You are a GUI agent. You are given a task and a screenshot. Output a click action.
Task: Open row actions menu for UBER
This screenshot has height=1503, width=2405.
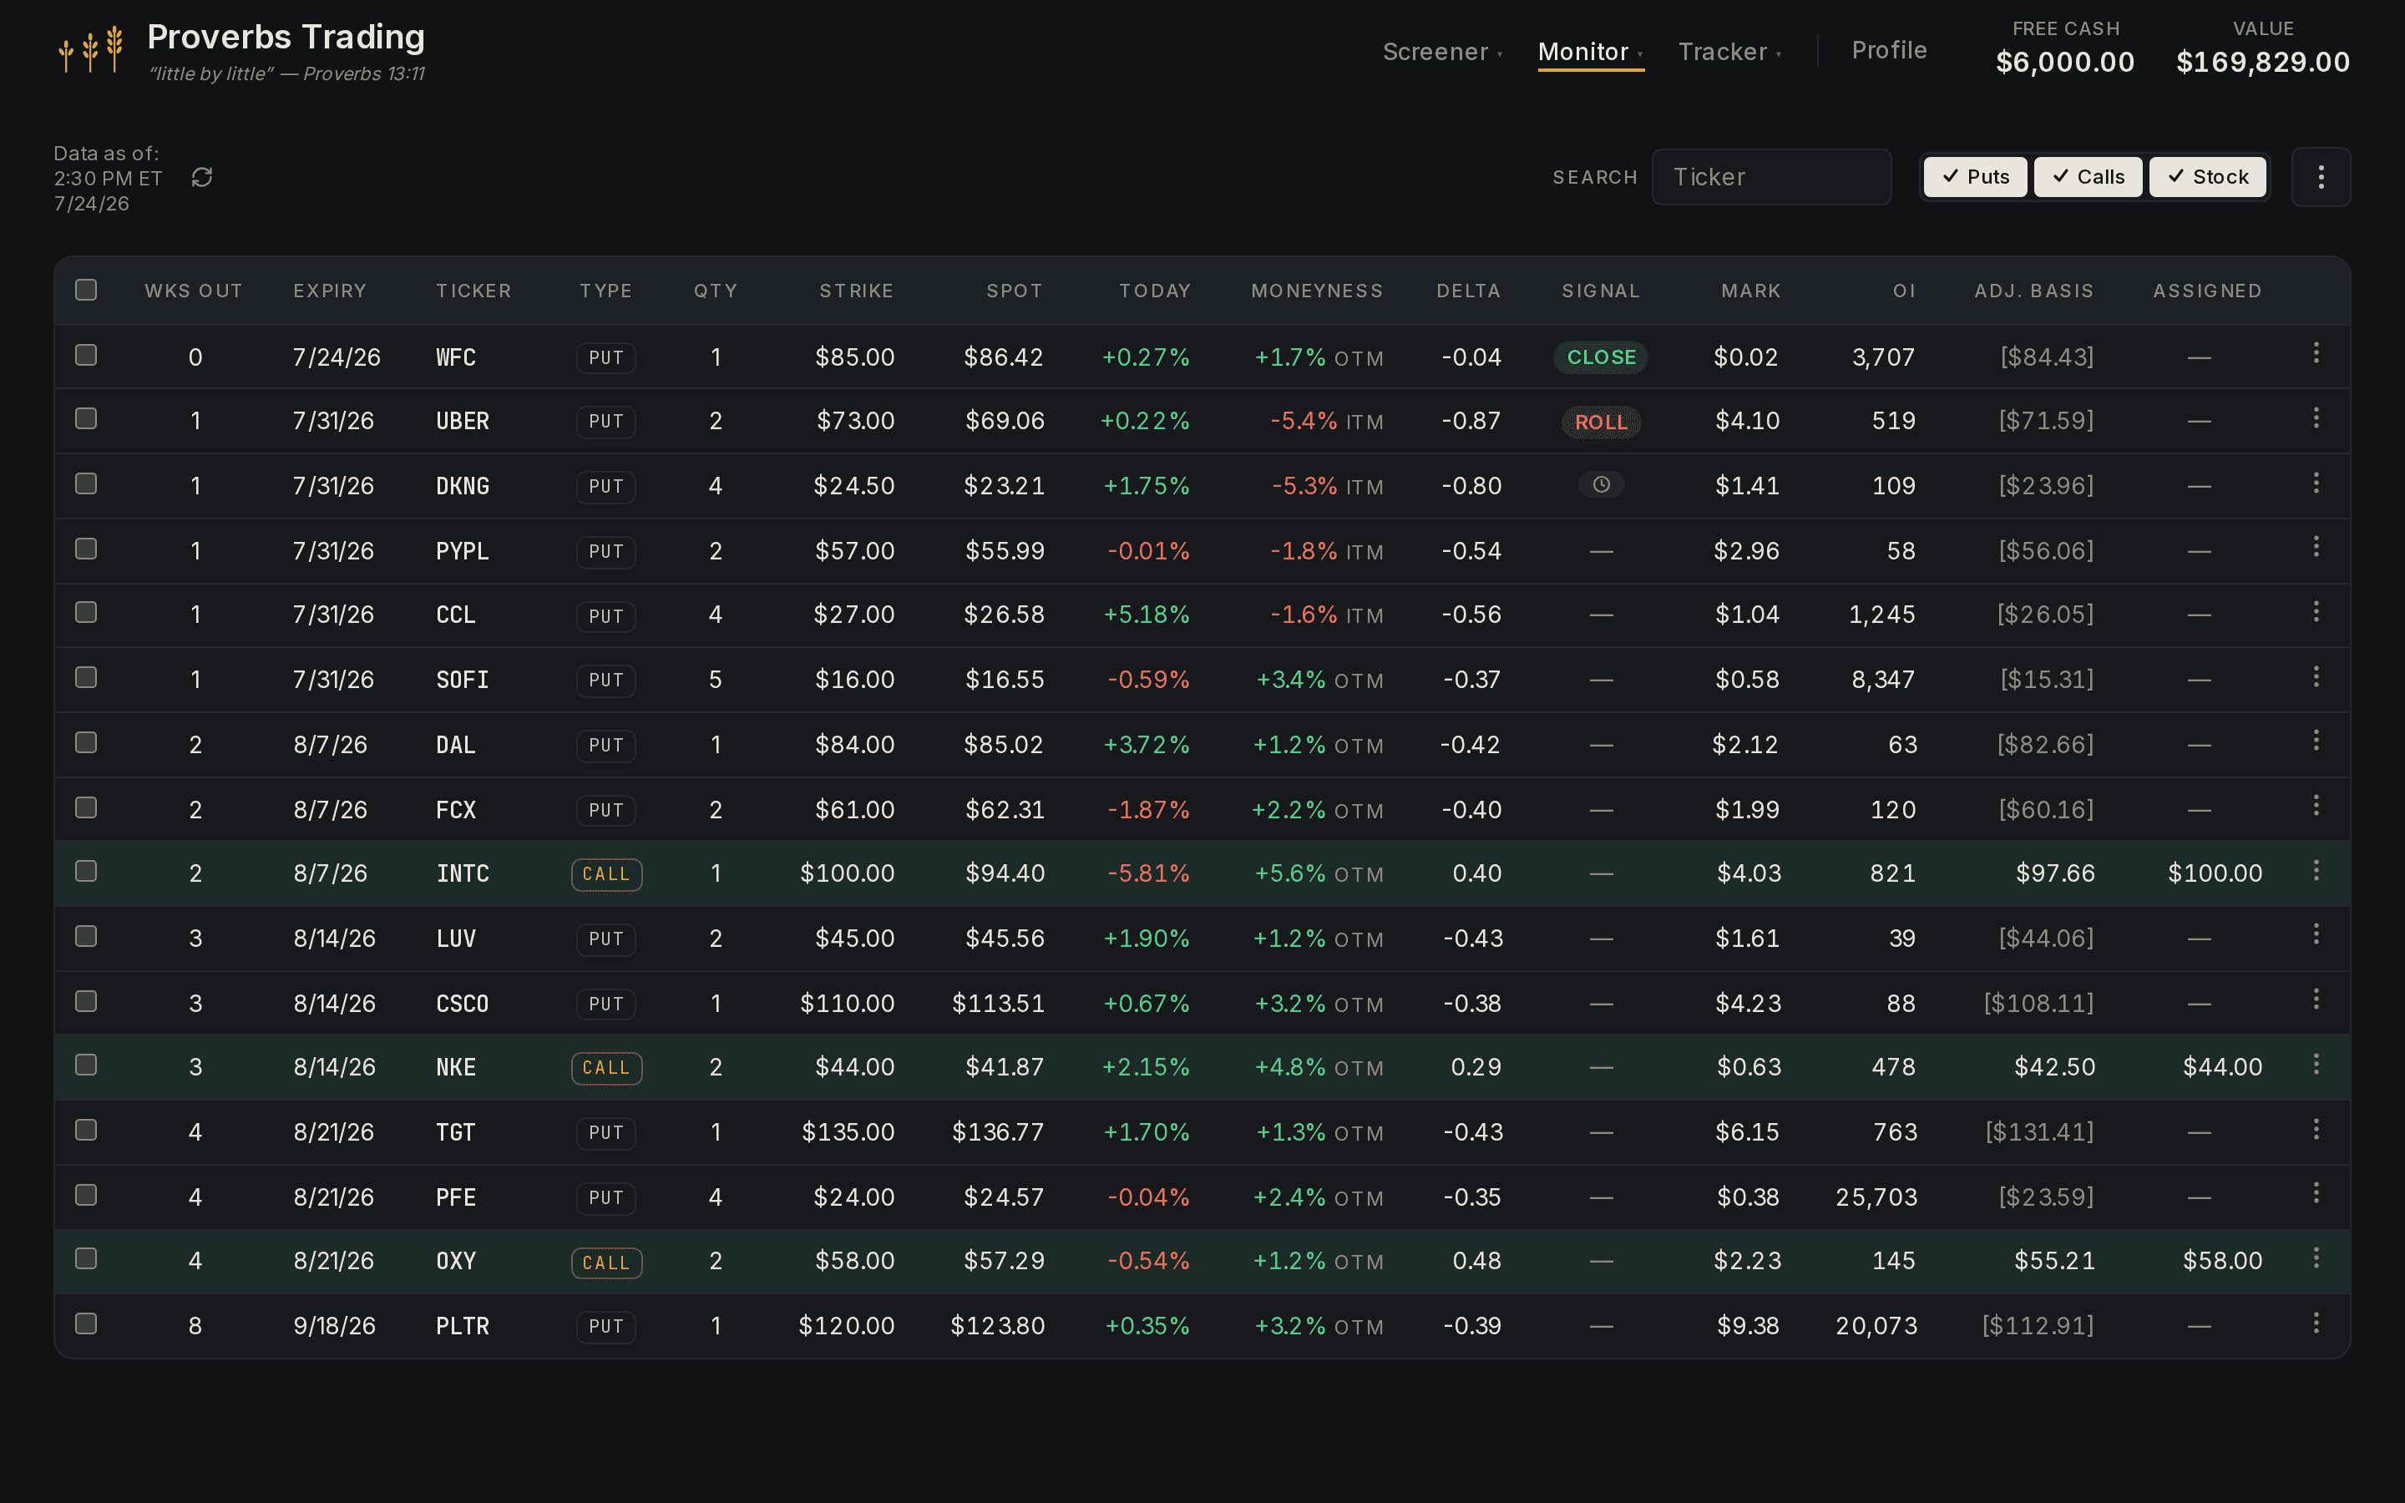click(x=2316, y=417)
